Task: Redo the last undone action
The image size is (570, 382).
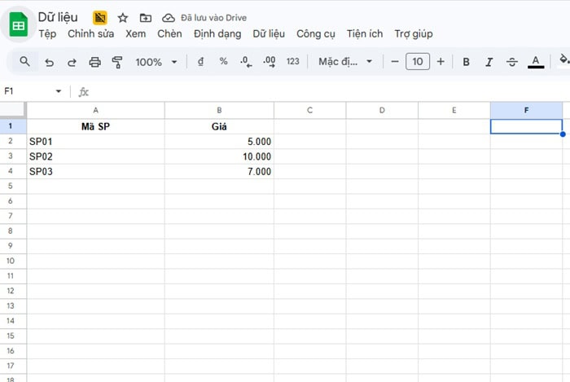Action: point(72,62)
